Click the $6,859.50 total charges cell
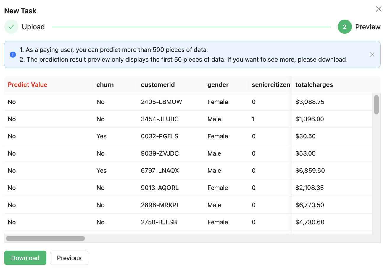This screenshot has width=390, height=272. (310, 171)
